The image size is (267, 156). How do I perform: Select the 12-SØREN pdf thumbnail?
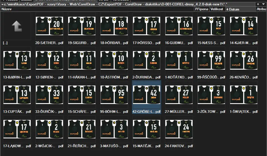pos(49,61)
